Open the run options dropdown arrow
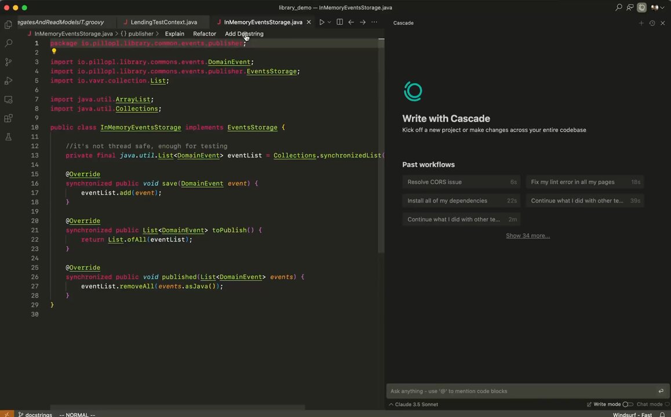This screenshot has height=417, width=671. point(329,22)
